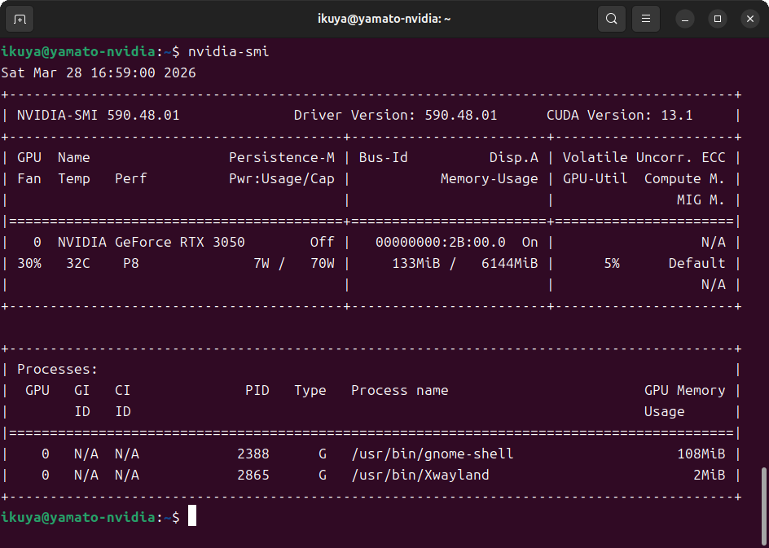The image size is (769, 548).
Task: Open a new terminal tab
Action: coord(20,18)
